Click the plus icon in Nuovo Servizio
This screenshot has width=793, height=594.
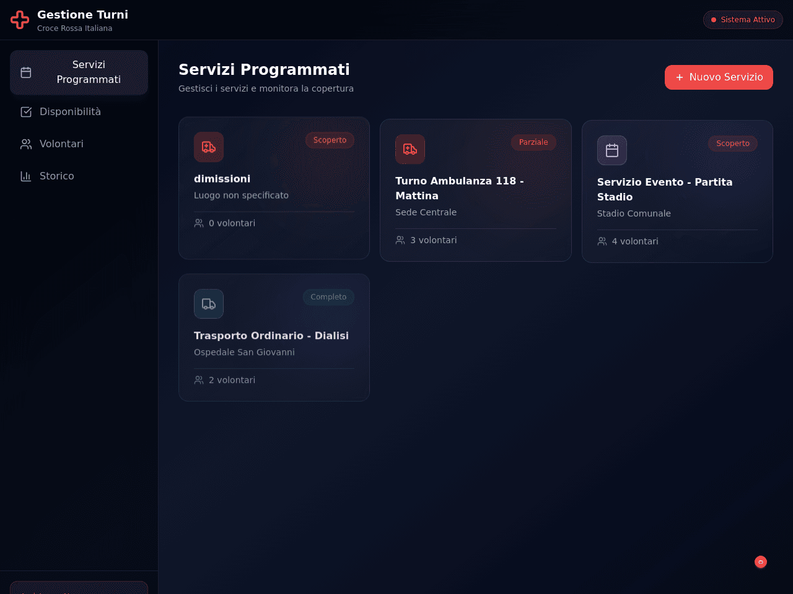tap(680, 77)
